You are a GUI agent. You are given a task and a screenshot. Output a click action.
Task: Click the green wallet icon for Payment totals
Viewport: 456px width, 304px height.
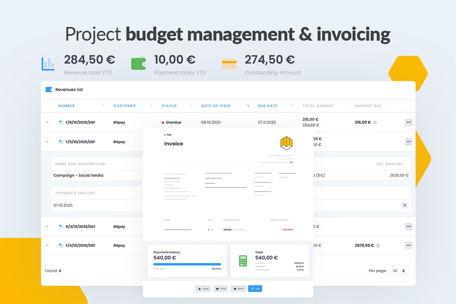pos(139,63)
